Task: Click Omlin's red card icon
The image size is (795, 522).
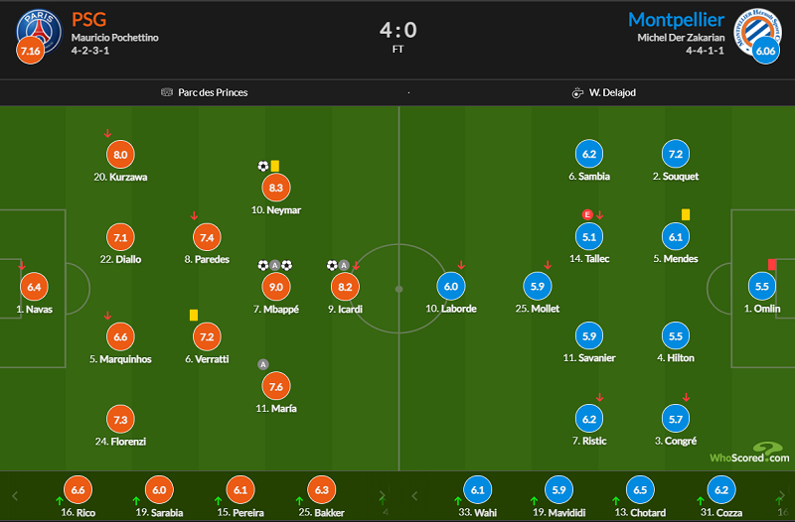Action: 772,264
